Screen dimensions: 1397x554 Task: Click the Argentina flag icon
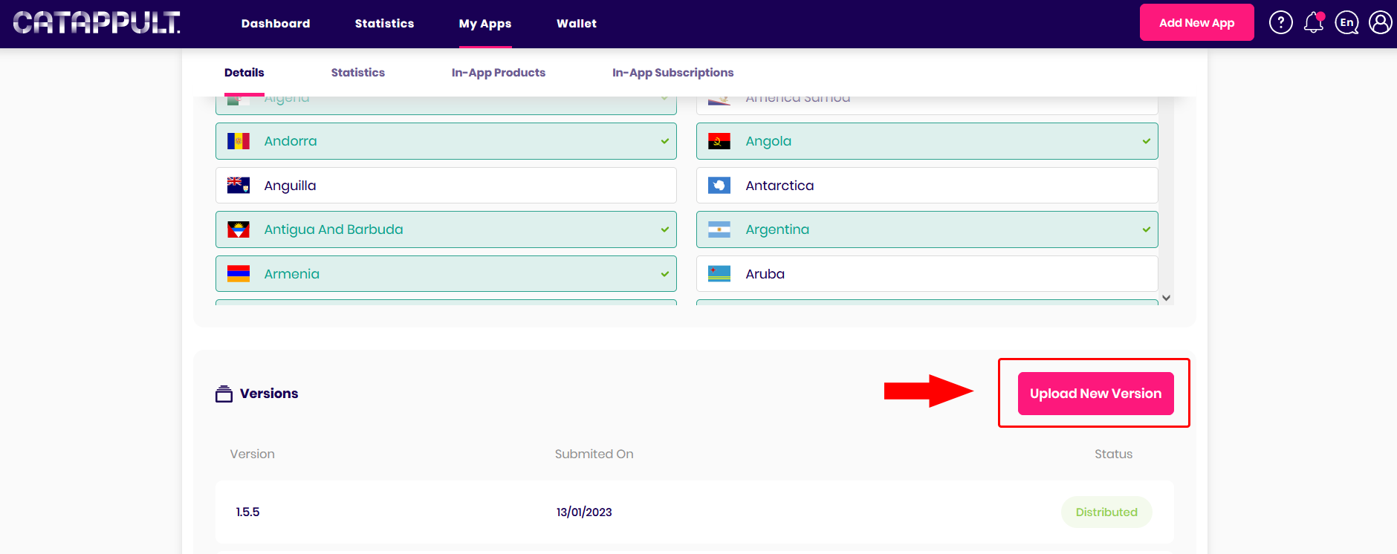(719, 229)
